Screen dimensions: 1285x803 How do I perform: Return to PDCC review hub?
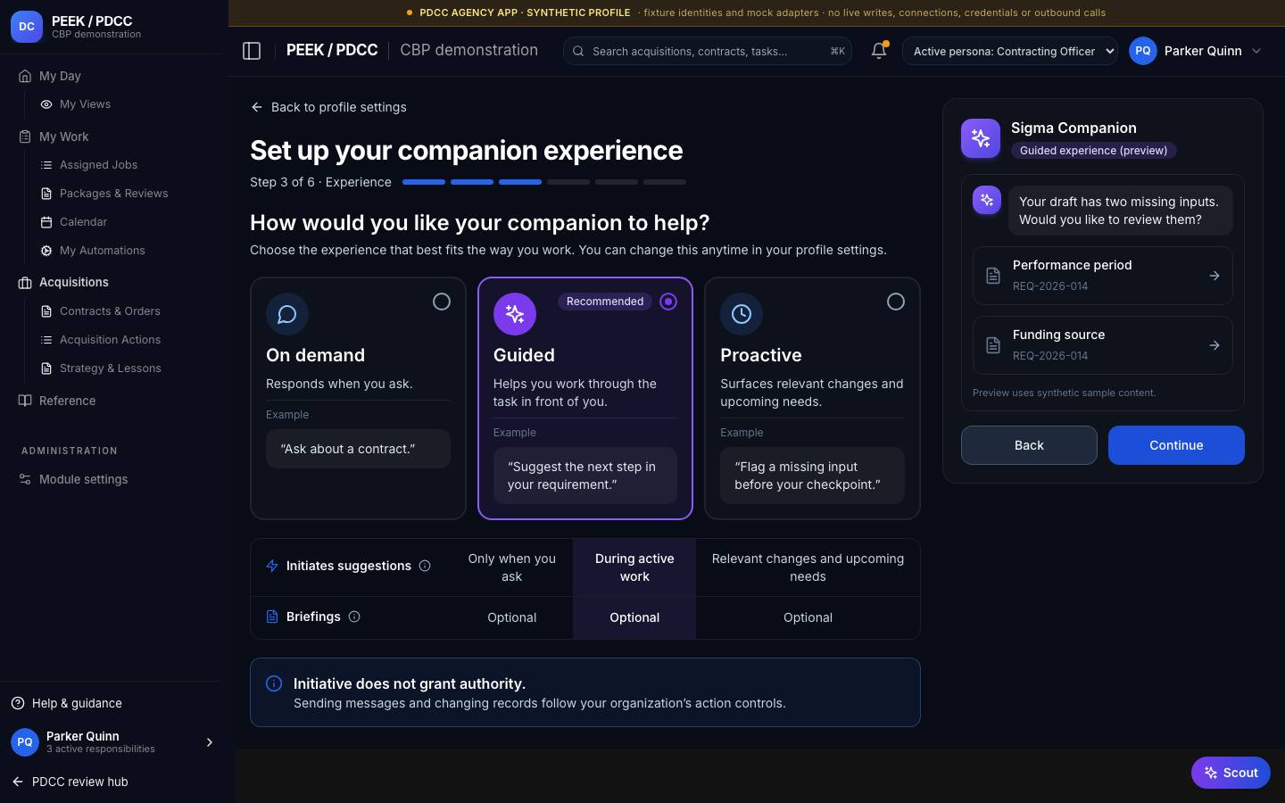70,782
